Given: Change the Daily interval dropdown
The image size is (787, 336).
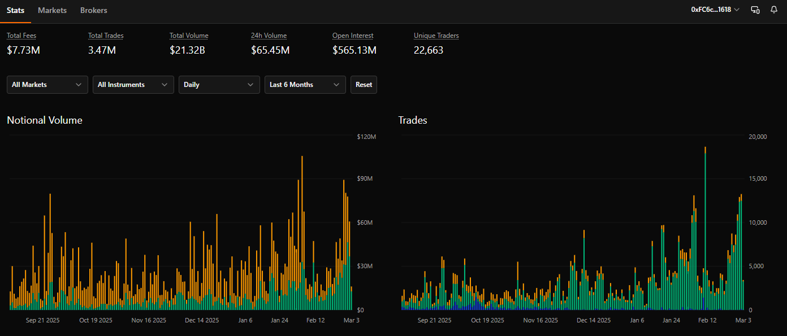Looking at the screenshot, I should (x=219, y=85).
